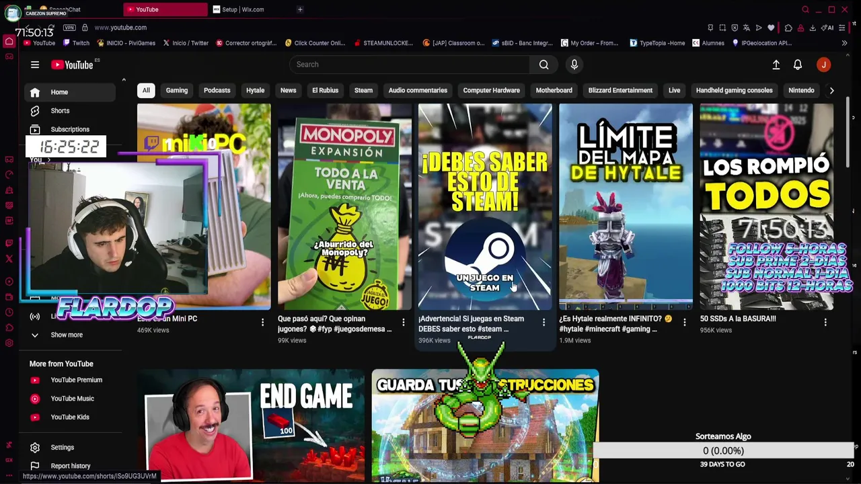
Task: Select the All filter chip
Action: click(x=146, y=90)
